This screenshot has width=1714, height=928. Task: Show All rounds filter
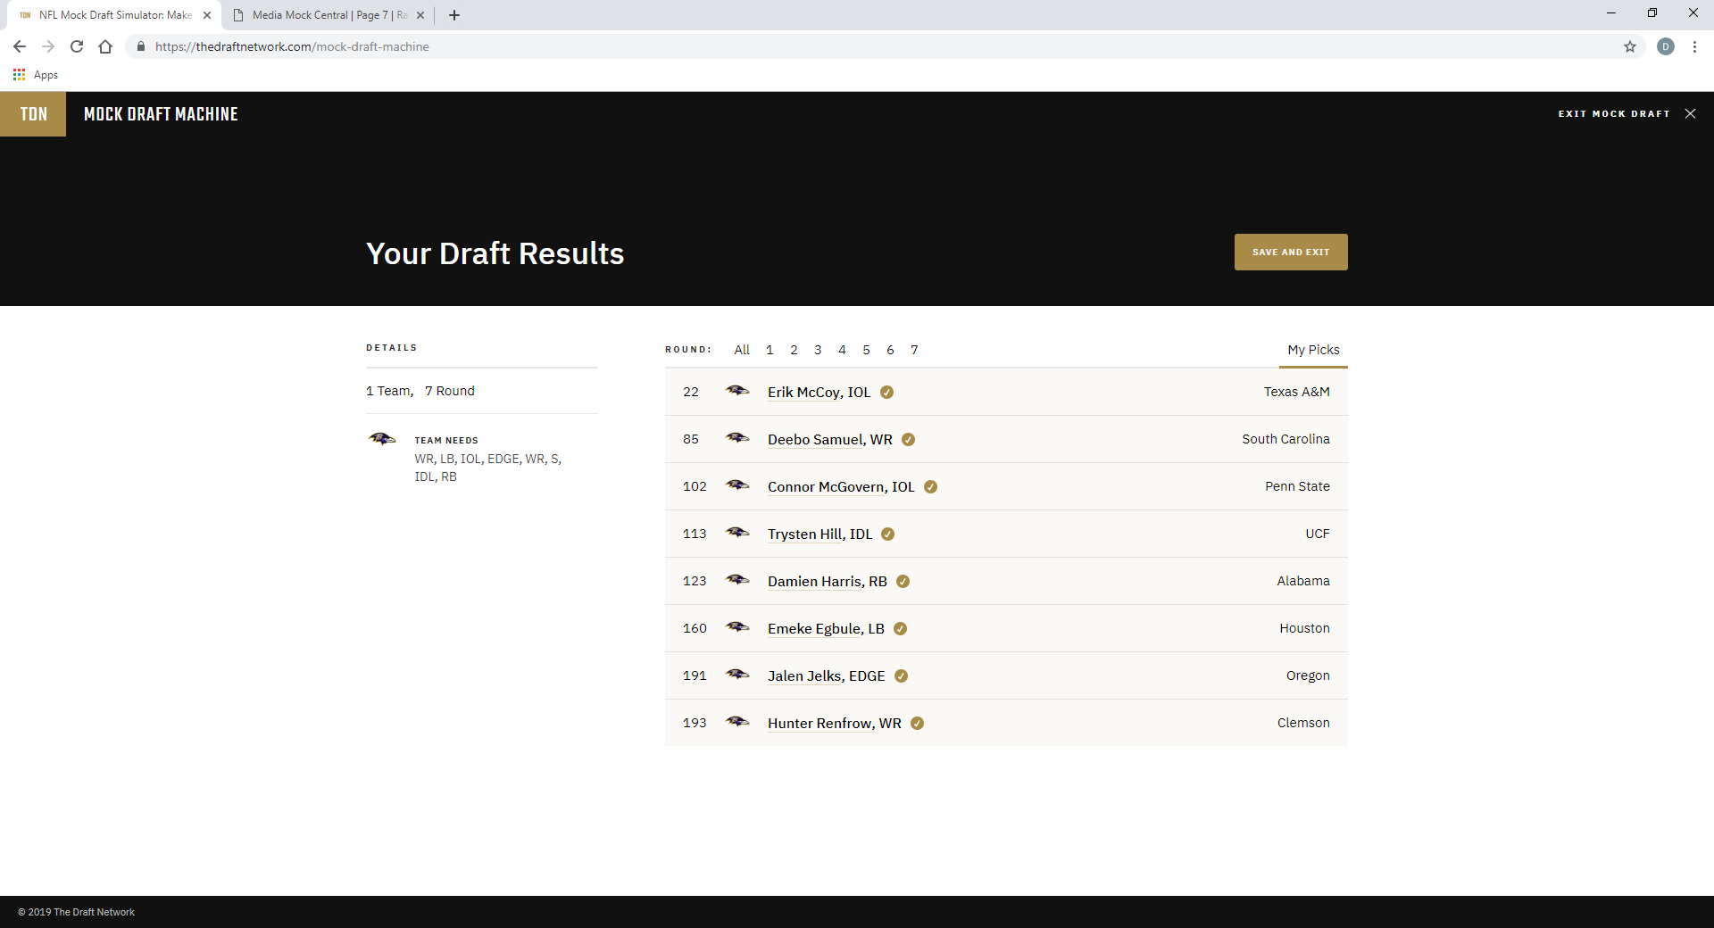coord(742,350)
